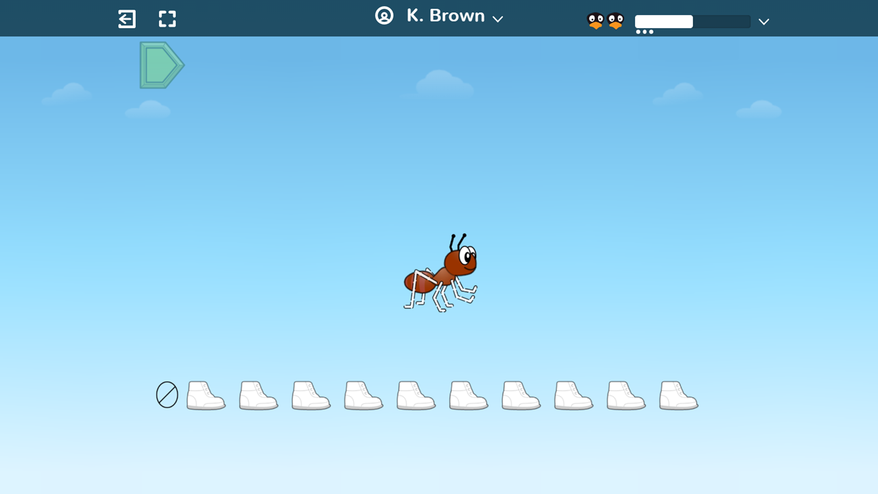878x494 pixels.
Task: Pick the ninth white boot
Action: [x=626, y=396]
